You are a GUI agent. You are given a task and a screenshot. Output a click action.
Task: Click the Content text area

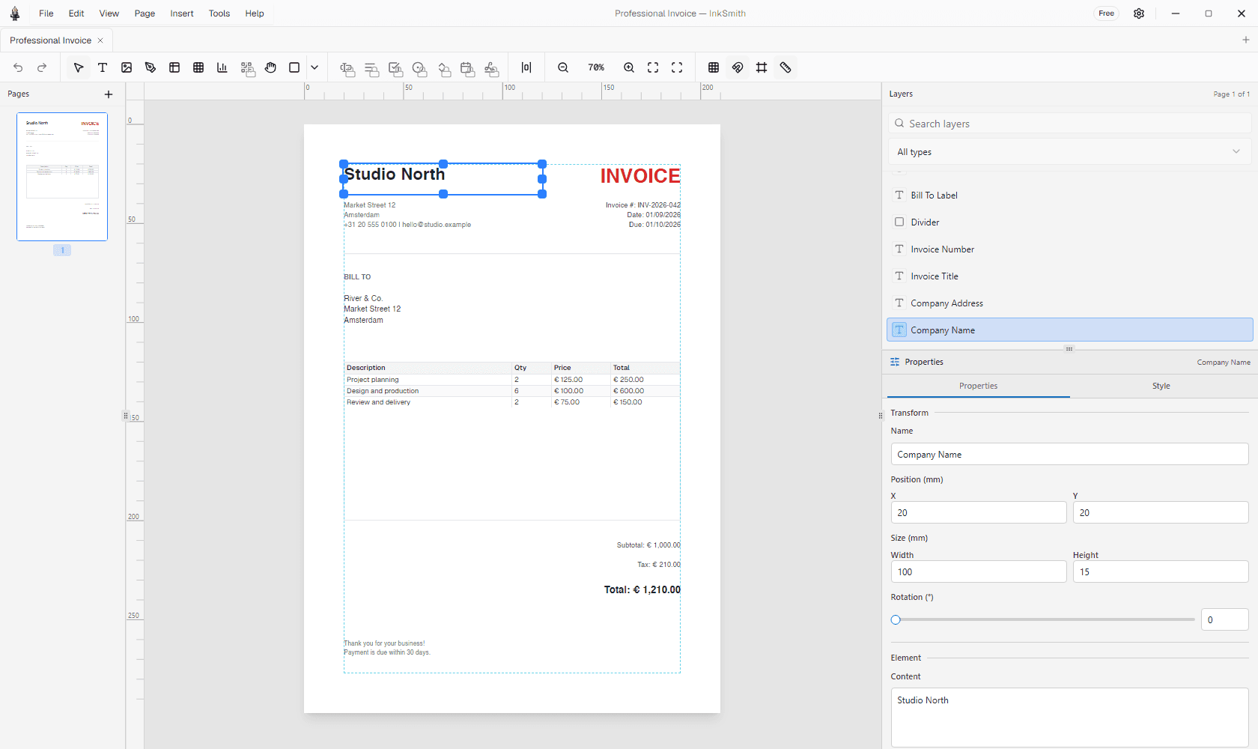click(1069, 718)
